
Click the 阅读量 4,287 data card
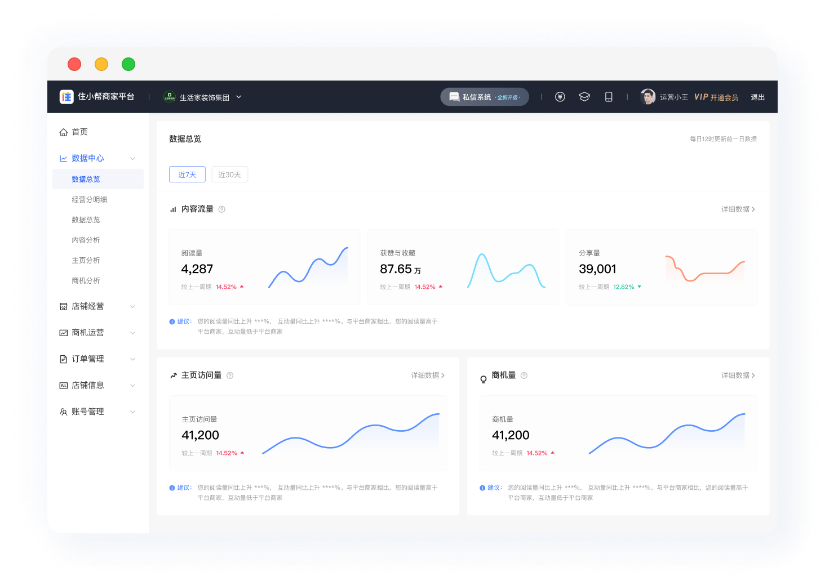click(x=264, y=267)
